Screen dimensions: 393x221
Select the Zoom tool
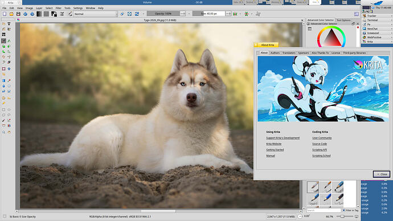pos(3,132)
